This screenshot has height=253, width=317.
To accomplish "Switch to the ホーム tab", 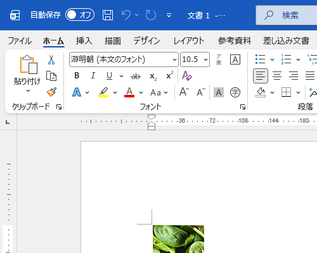I will 53,40.
